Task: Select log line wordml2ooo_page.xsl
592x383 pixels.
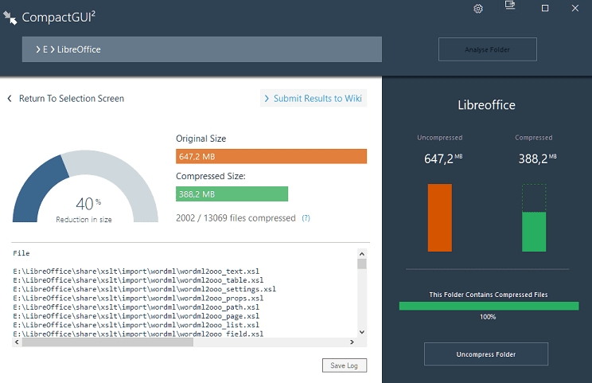Action: point(136,316)
